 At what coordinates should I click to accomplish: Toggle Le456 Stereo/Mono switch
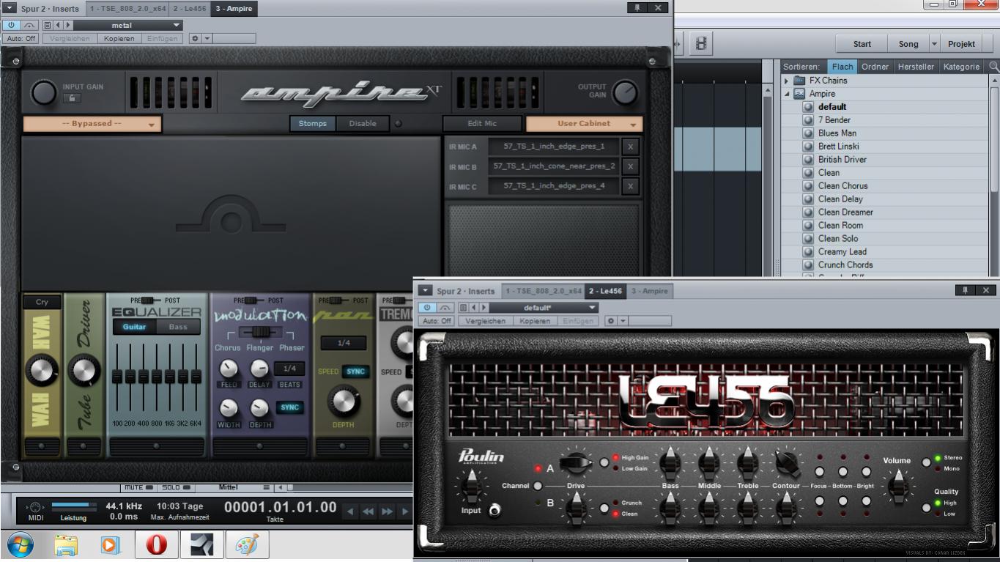click(x=927, y=462)
